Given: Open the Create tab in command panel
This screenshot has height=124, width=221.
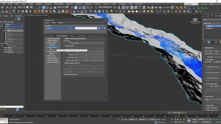Looking at the screenshot, I should pyautogui.click(x=204, y=16).
